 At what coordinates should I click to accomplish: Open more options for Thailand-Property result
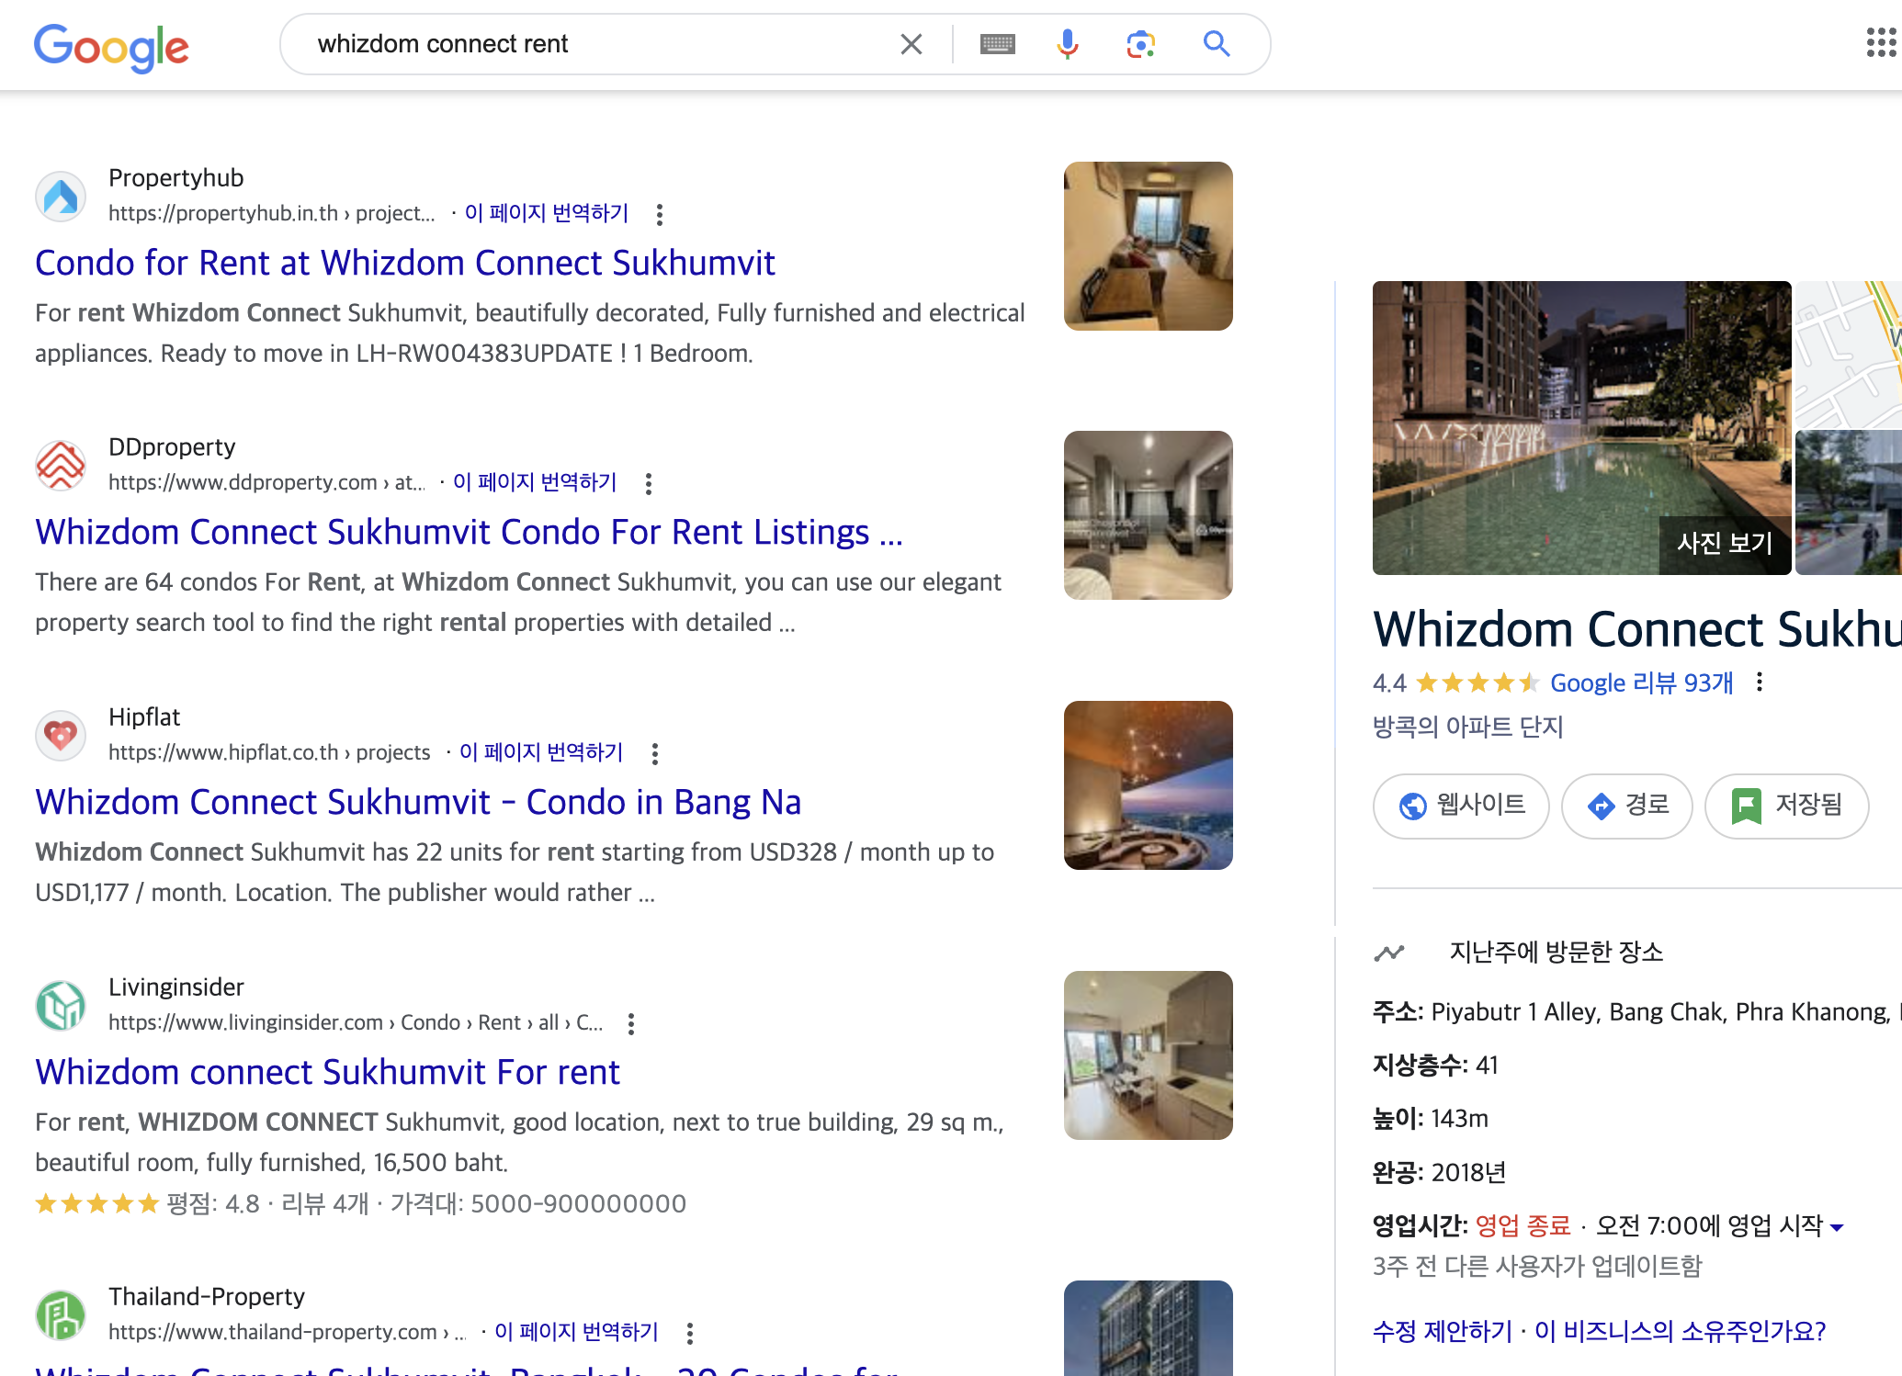pyautogui.click(x=689, y=1334)
